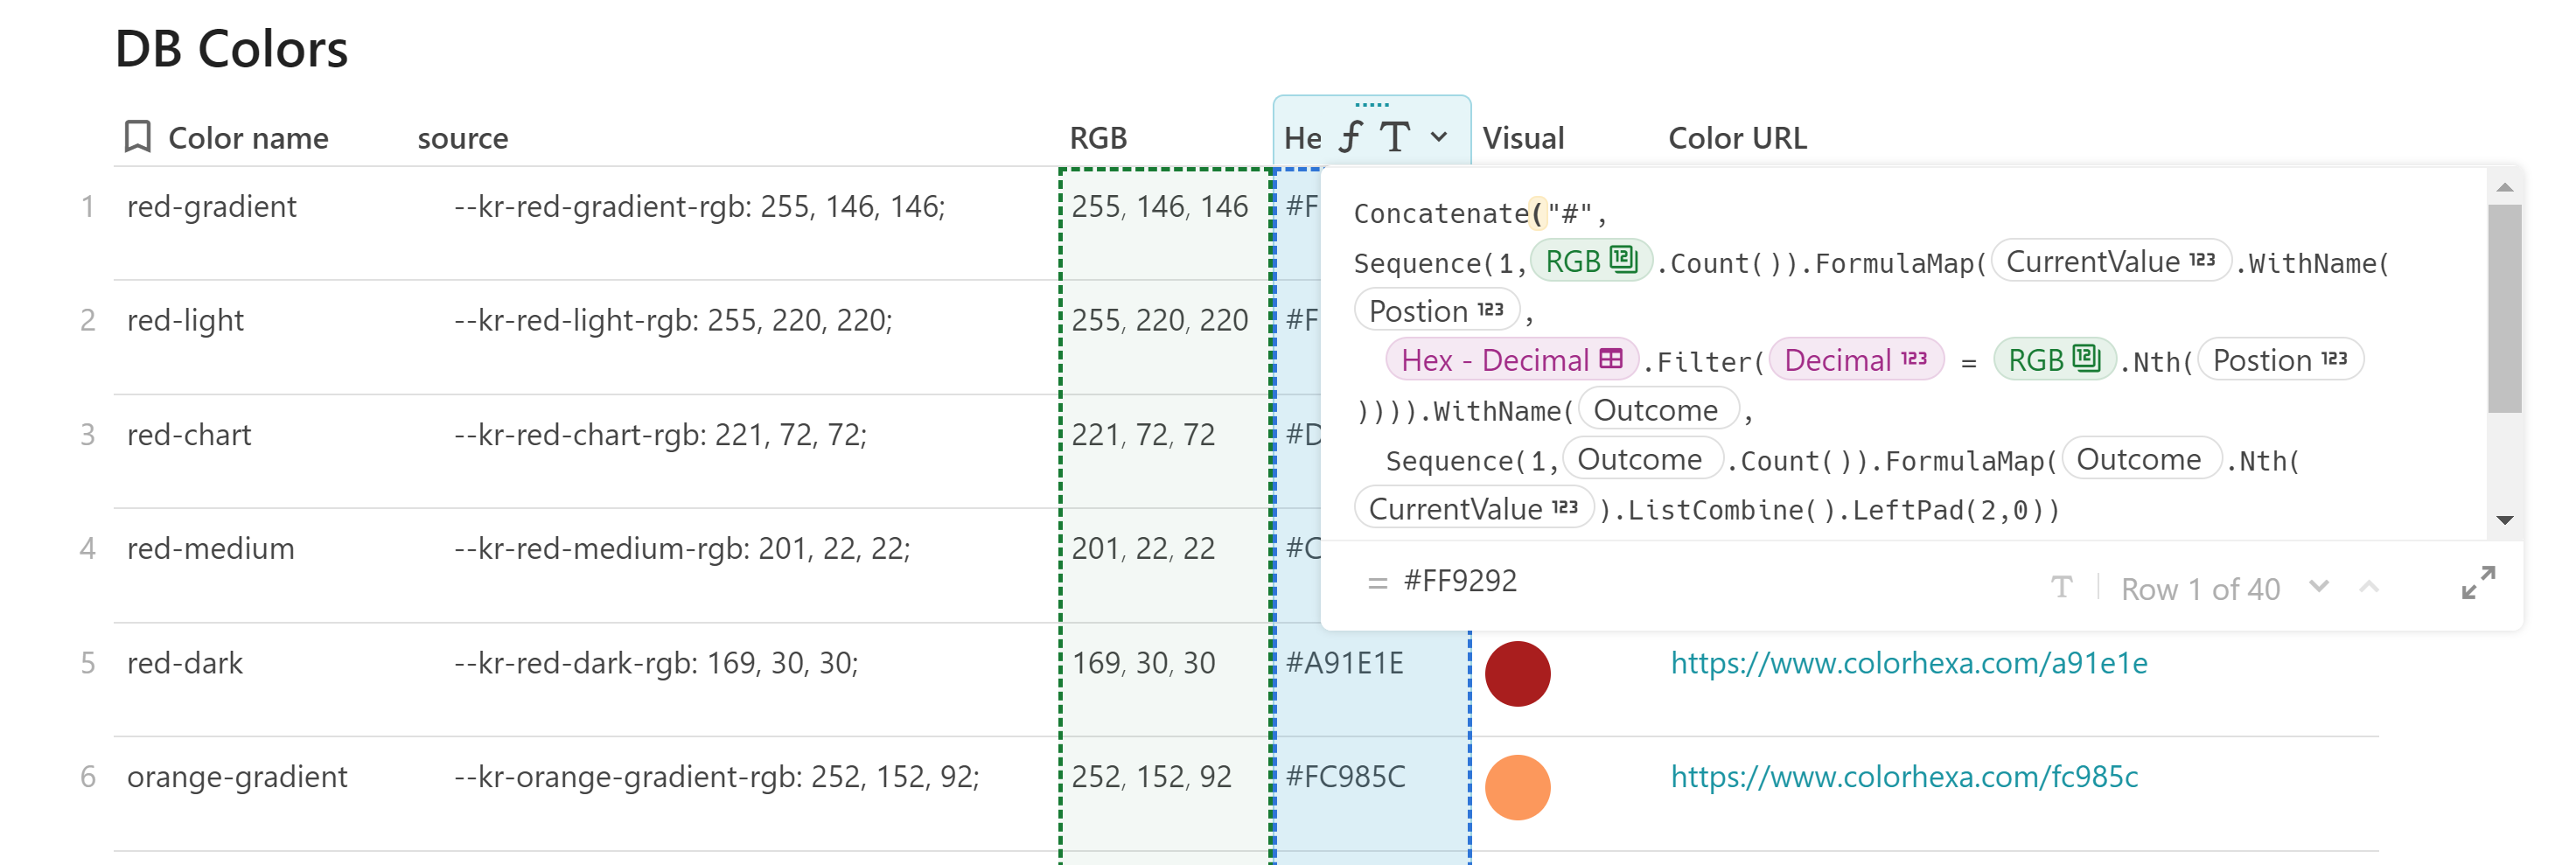Click the dark red color circle for red-dark

point(1517,674)
